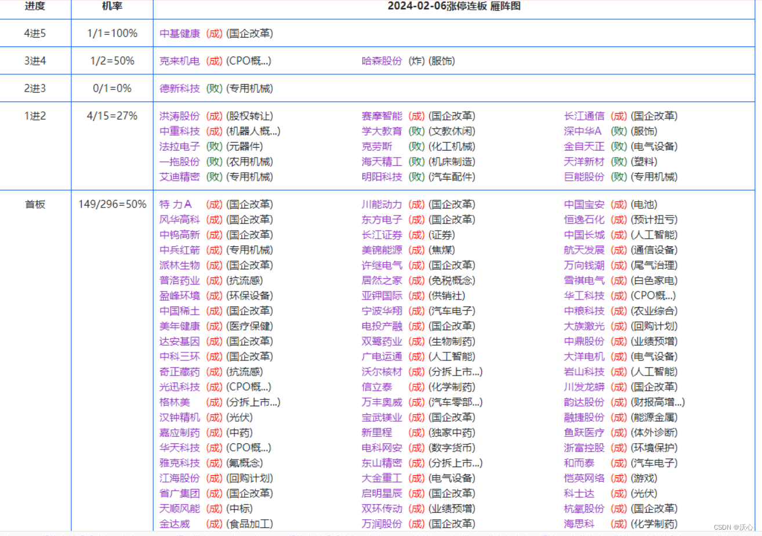Click 美年健康 stock link
The width and height of the screenshot is (762, 536).
[x=180, y=326]
